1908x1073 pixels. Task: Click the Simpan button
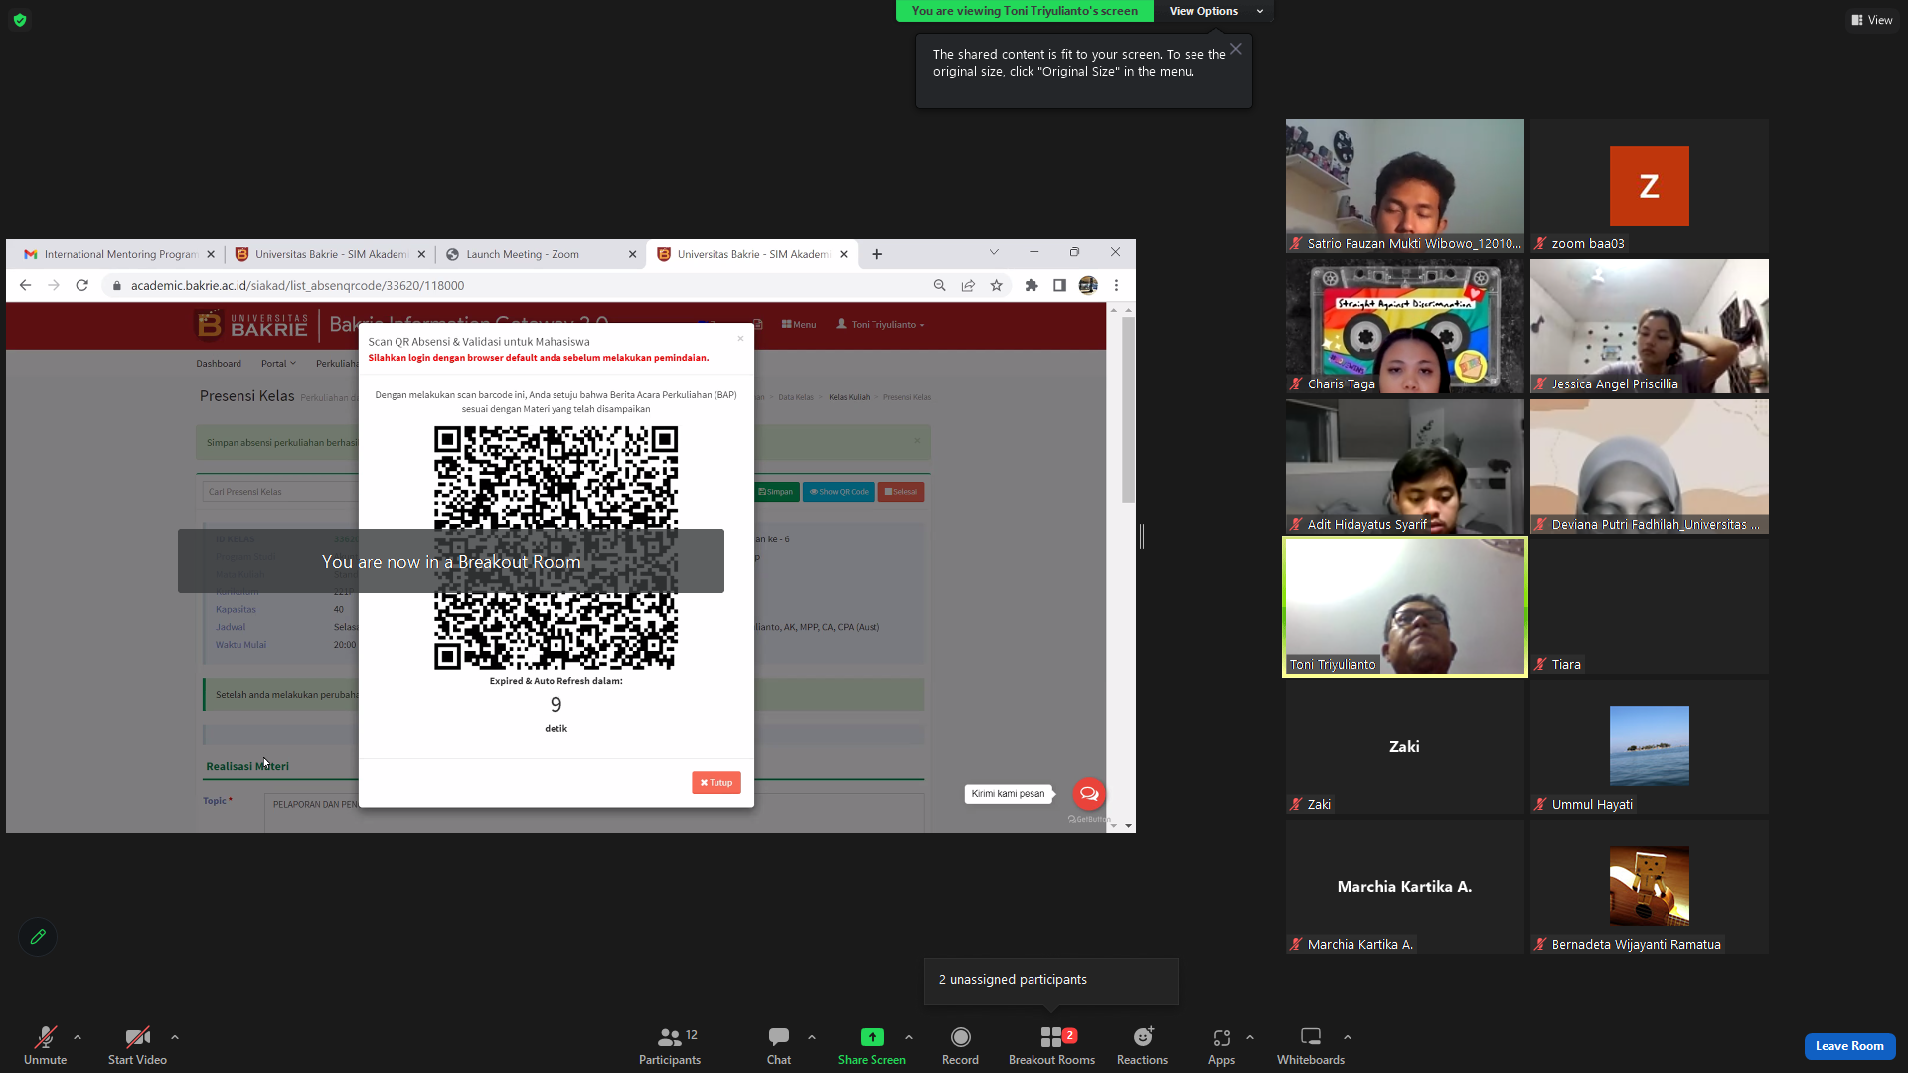[x=776, y=492]
